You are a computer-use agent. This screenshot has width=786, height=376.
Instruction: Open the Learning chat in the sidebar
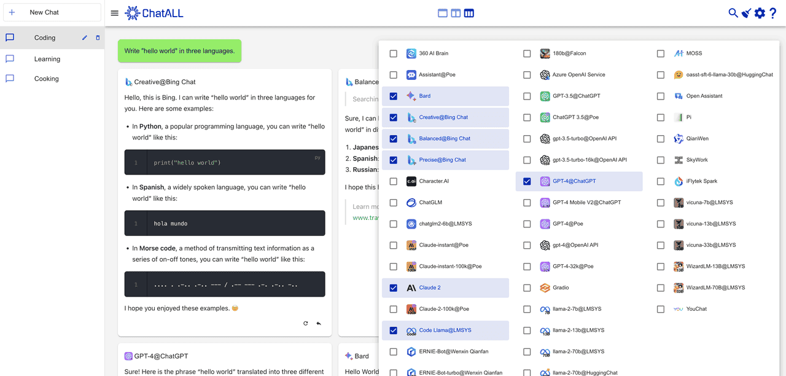point(47,59)
